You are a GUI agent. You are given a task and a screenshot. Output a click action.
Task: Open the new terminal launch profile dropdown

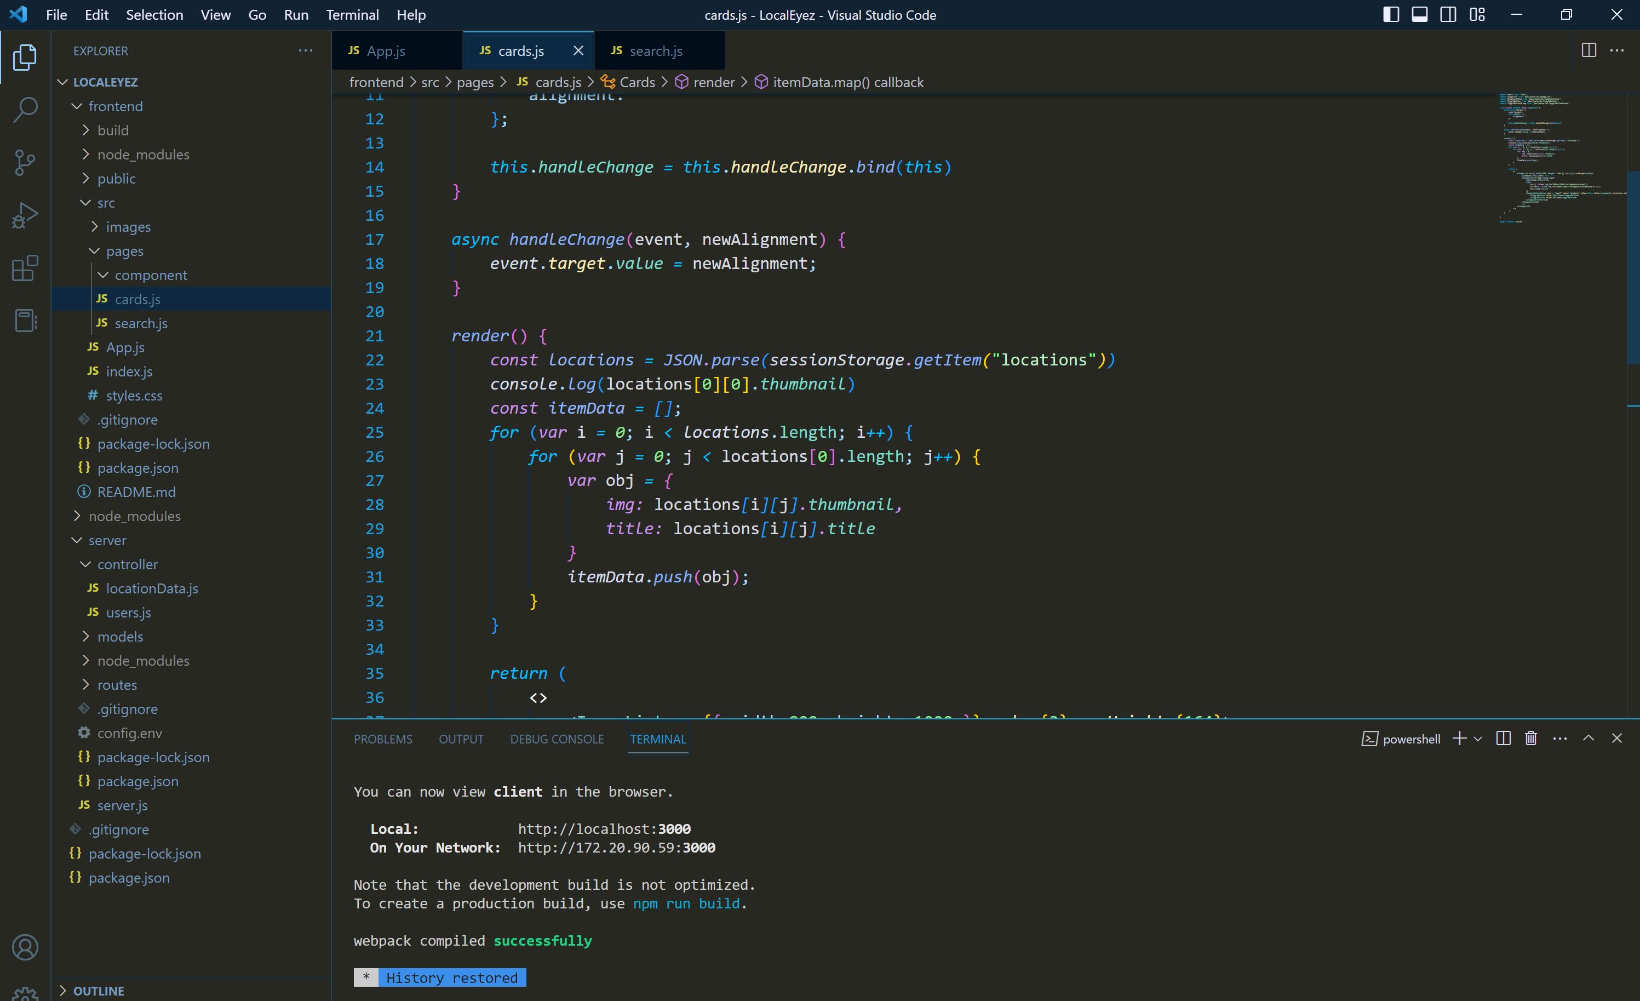tap(1478, 739)
